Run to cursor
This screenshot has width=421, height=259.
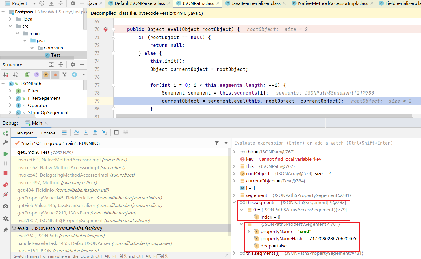click(x=105, y=132)
